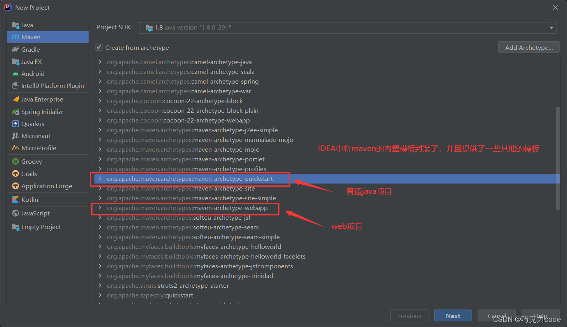Click the Empty Project folder icon
This screenshot has width=567, height=327.
(x=16, y=227)
